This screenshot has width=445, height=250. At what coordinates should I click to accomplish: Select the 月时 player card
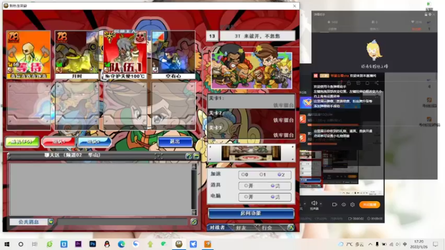click(x=77, y=54)
